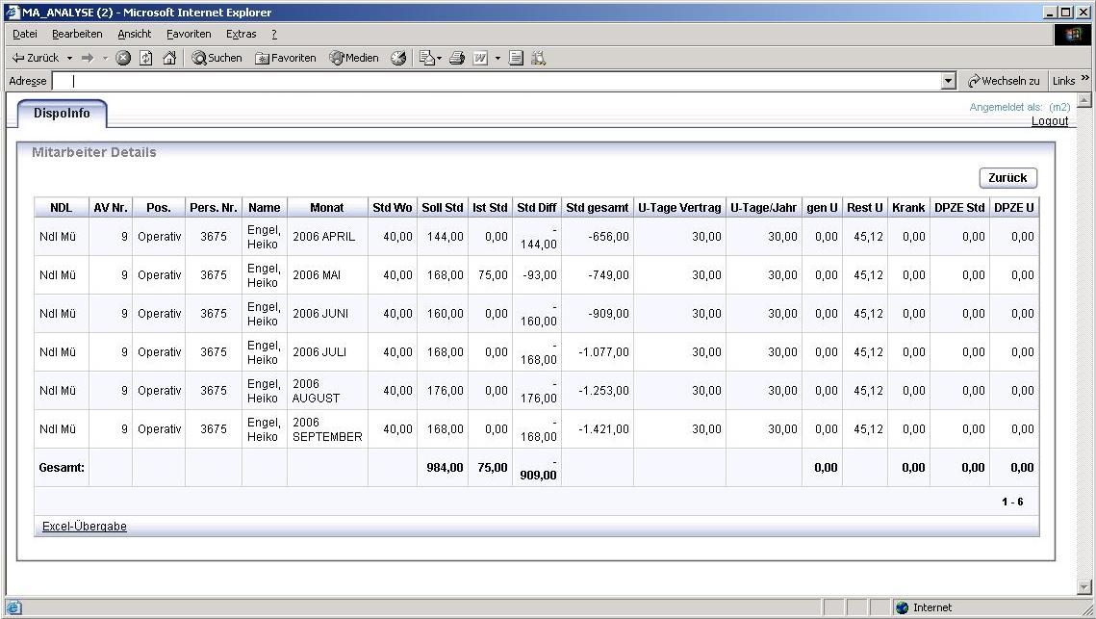
Task: Expand the Word edit dropdown arrow
Action: point(497,58)
